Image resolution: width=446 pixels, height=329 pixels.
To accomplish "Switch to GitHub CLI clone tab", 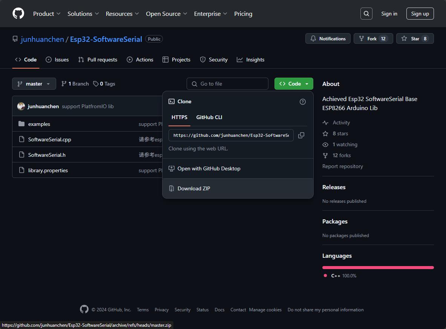I will coord(209,118).
